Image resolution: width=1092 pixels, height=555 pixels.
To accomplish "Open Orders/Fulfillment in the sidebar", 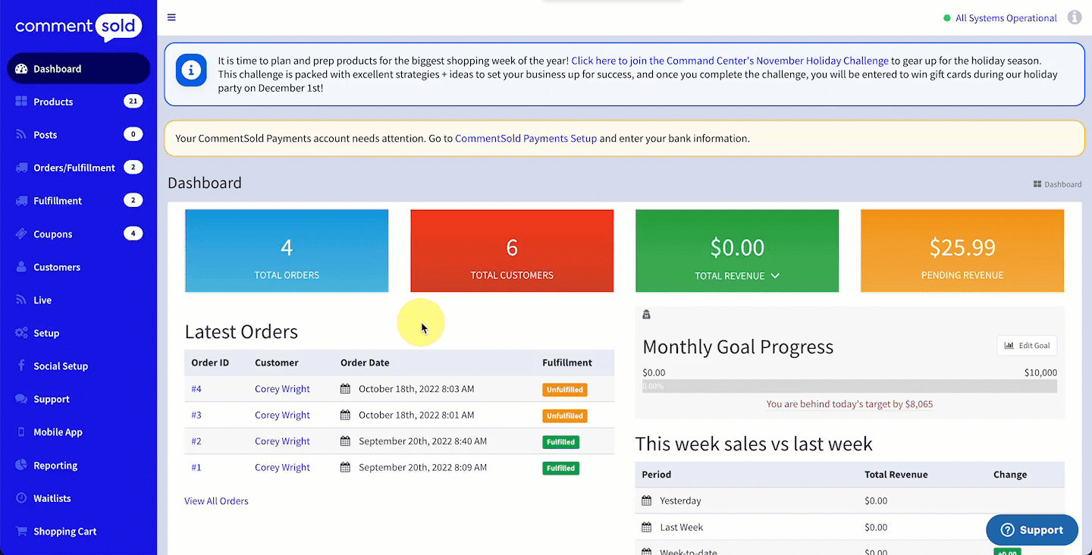I will click(x=78, y=168).
